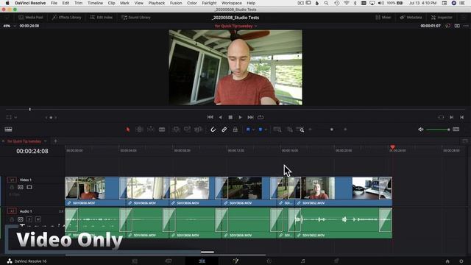
Task: Toggle dual viewer mode icon
Action: point(457,26)
